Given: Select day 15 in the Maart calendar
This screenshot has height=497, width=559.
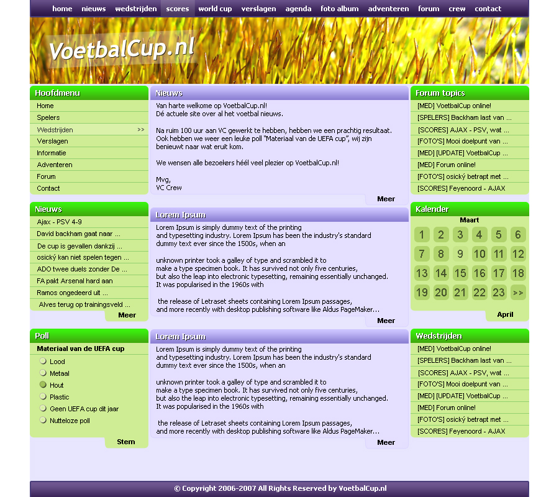Looking at the screenshot, I should coord(460,273).
